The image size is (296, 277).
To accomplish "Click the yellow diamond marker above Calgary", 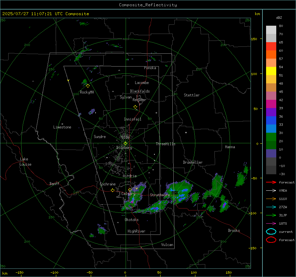I will click(x=130, y=190).
